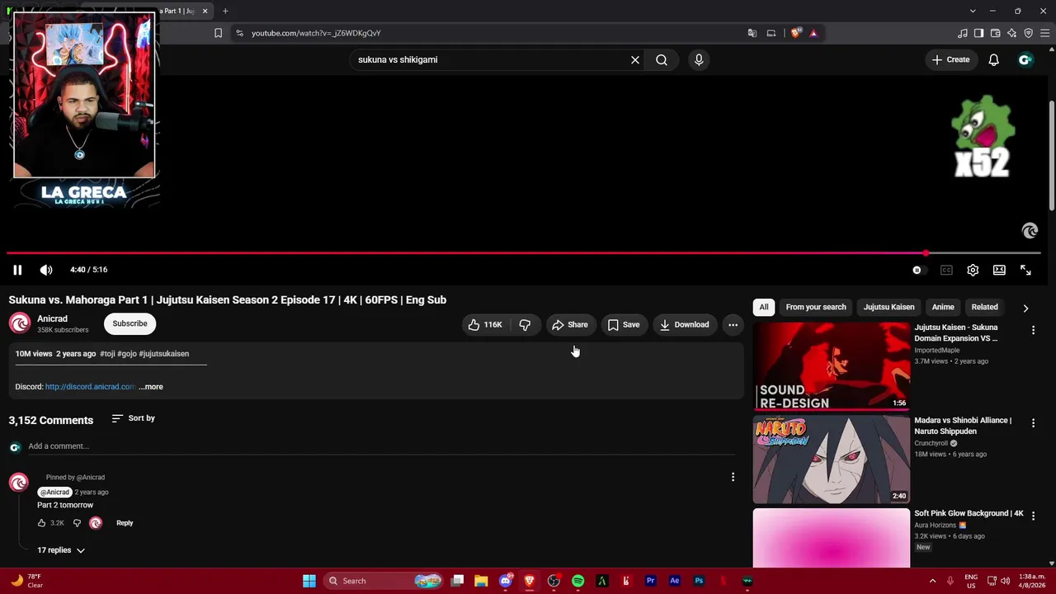Open options for the pinned comment
Image resolution: width=1056 pixels, height=594 pixels.
coord(733,477)
